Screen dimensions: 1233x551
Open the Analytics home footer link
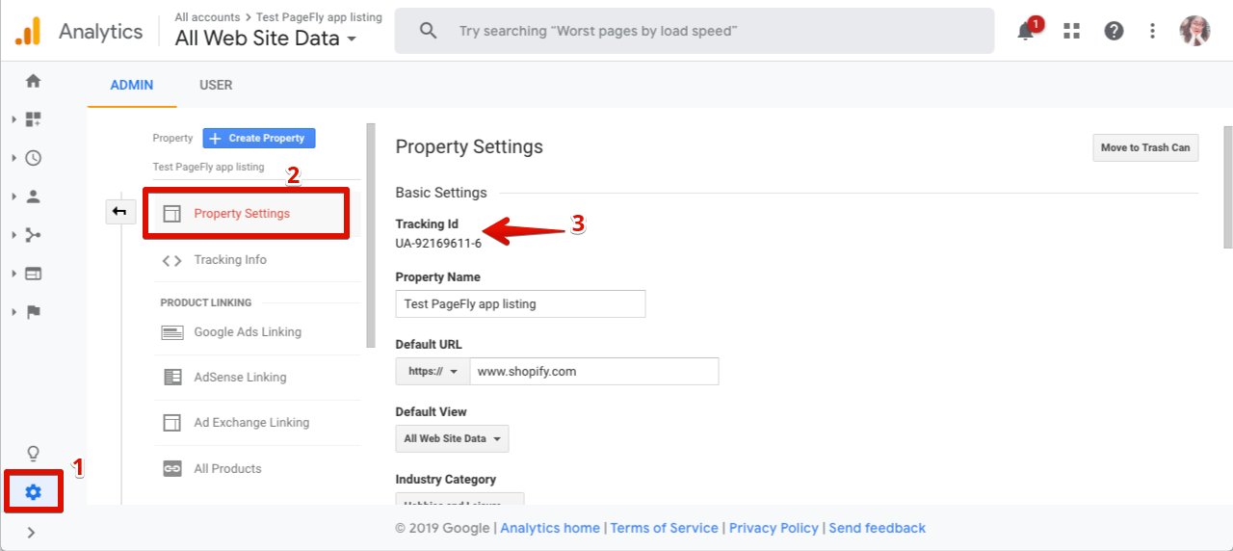pyautogui.click(x=550, y=528)
